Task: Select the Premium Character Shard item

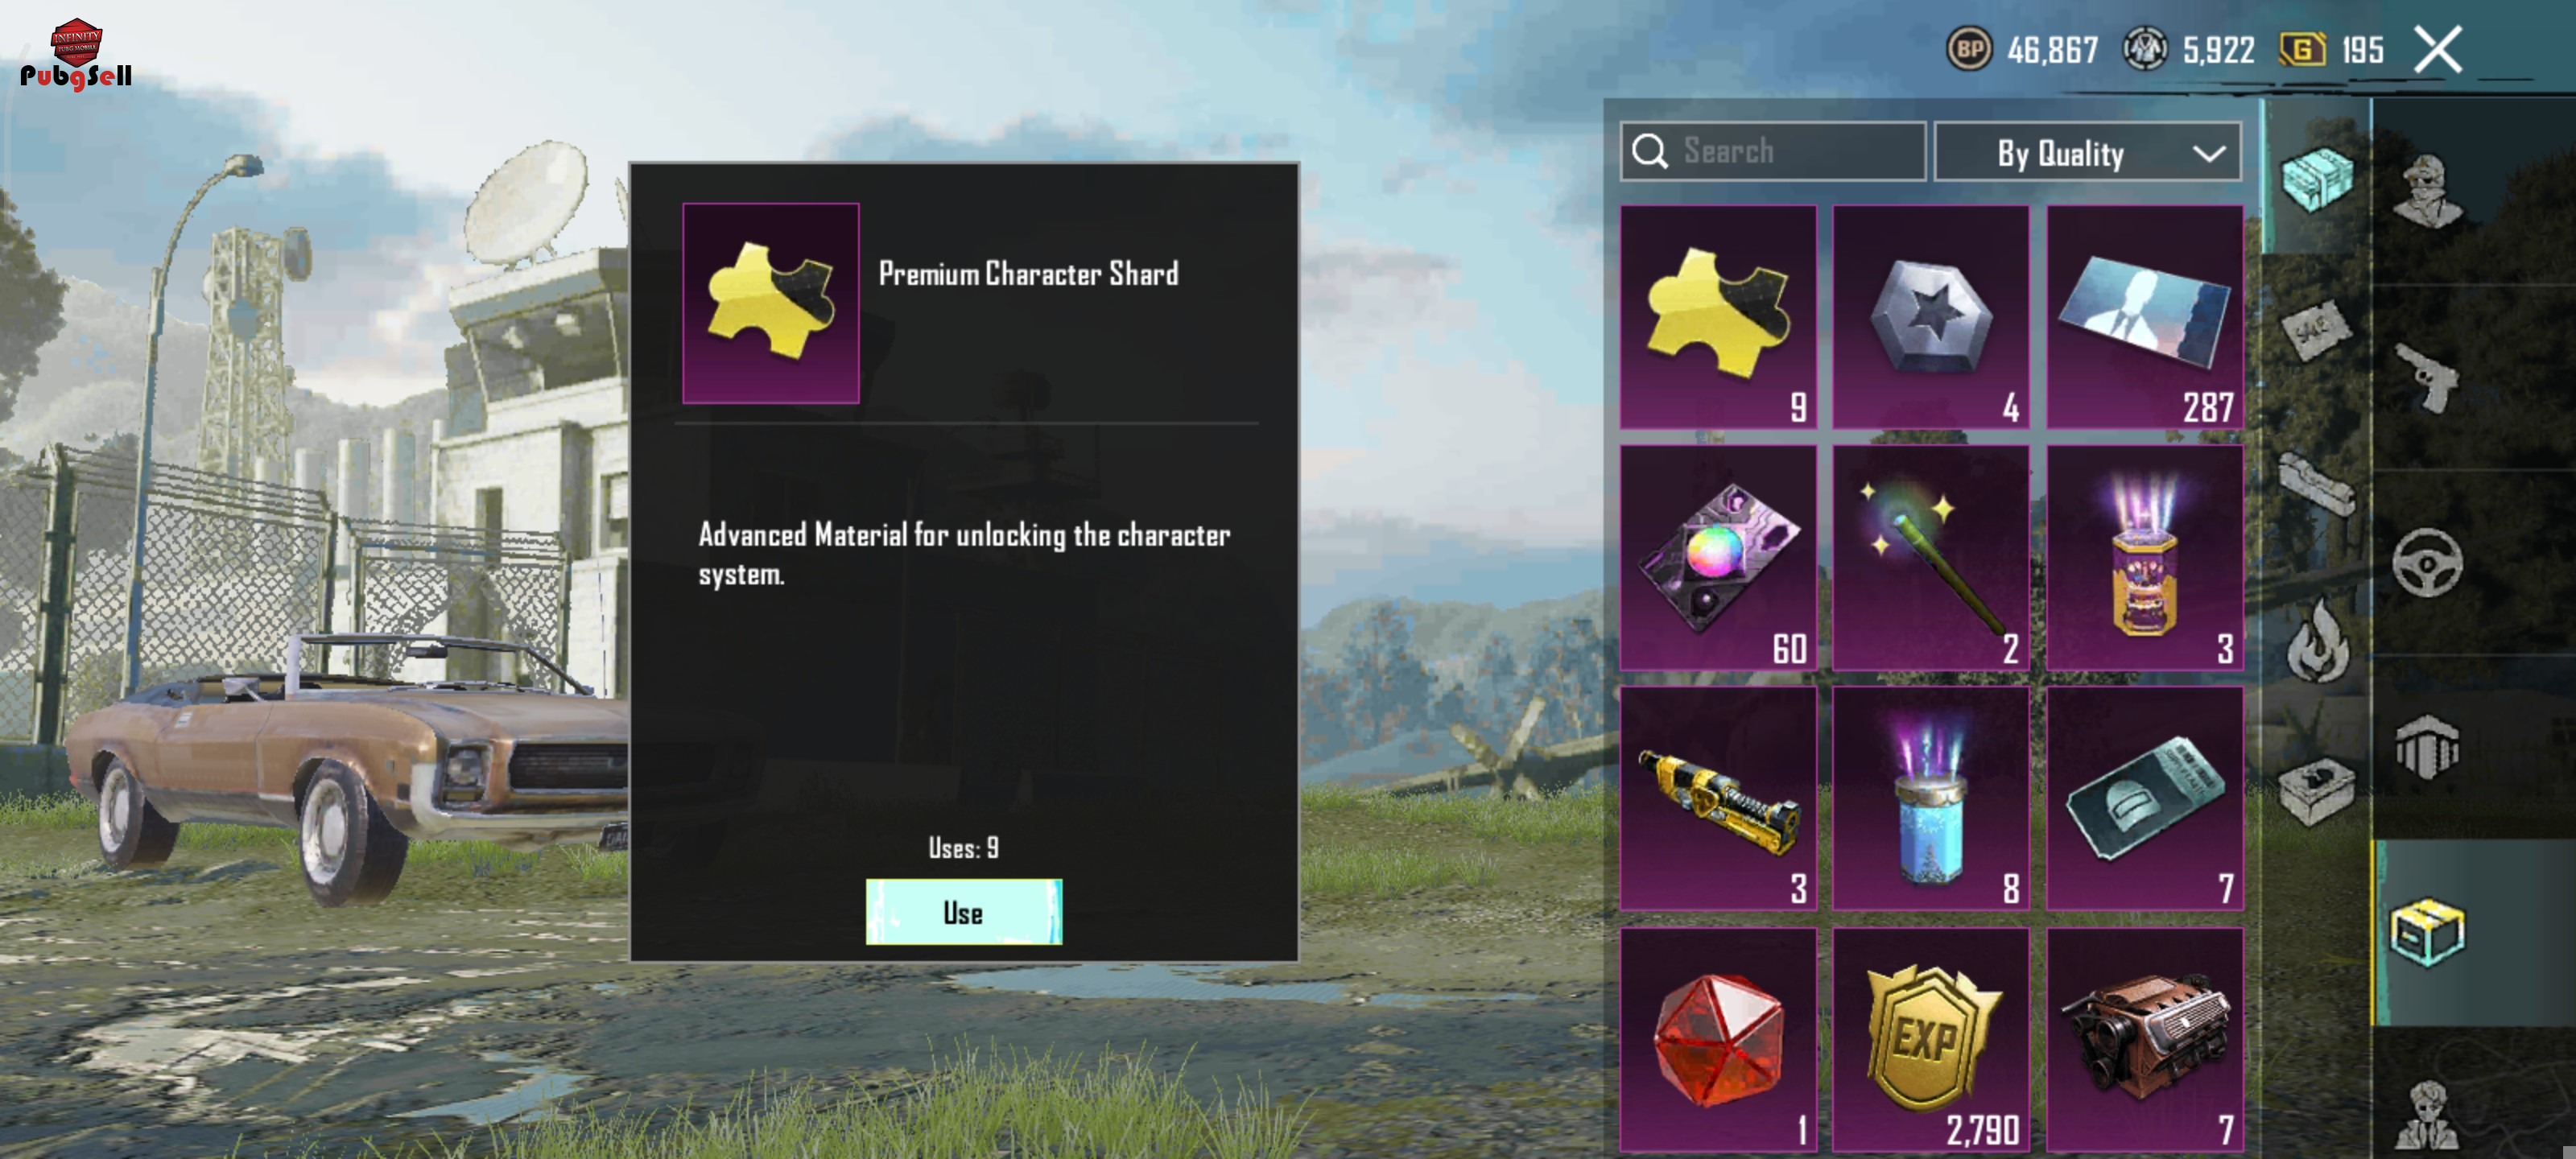Action: [x=1718, y=317]
